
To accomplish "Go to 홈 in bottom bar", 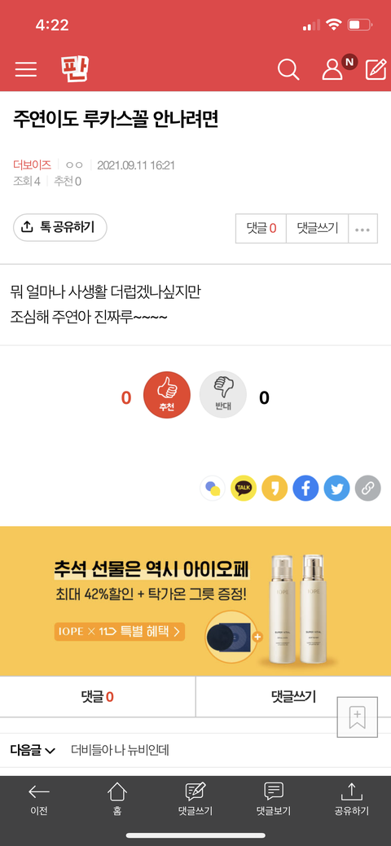I will (x=117, y=800).
